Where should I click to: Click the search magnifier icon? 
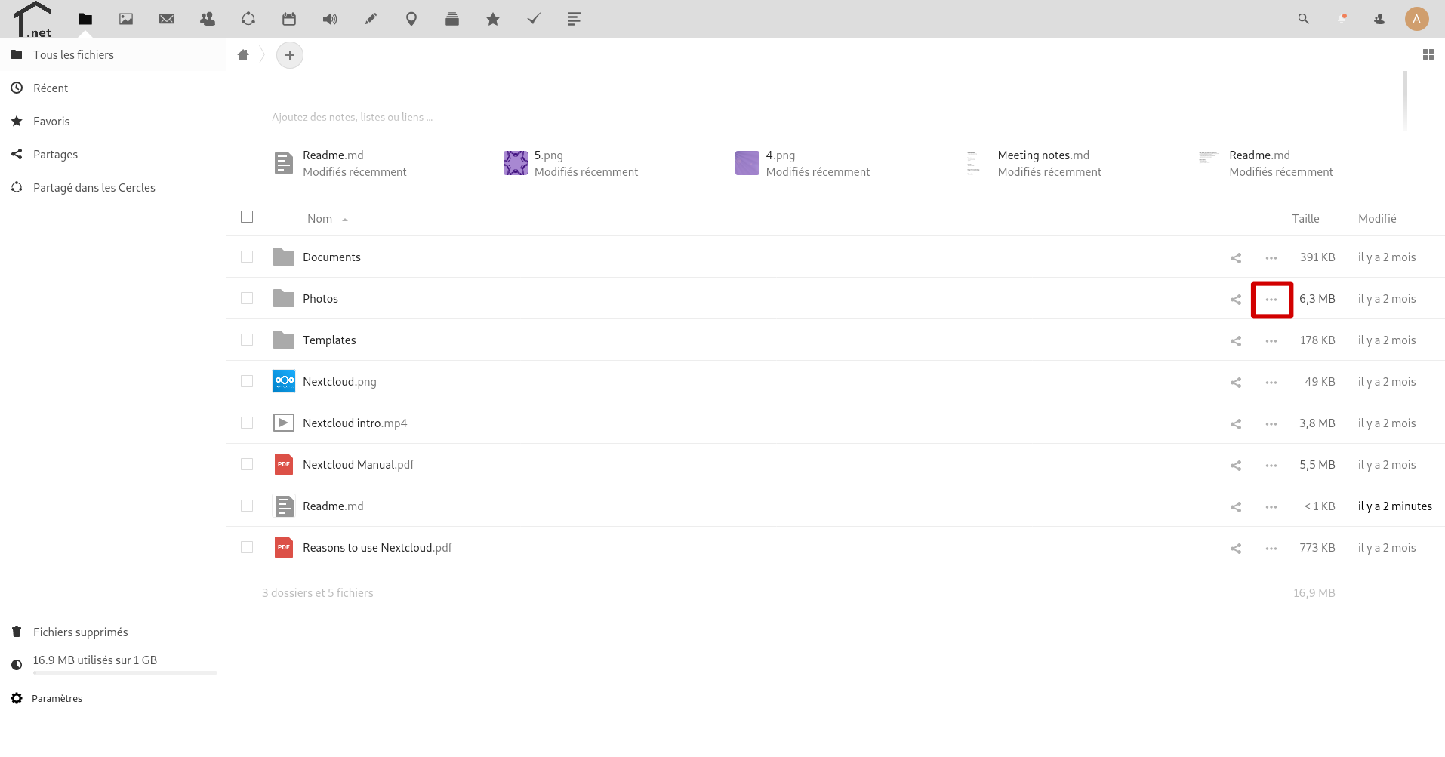point(1303,19)
